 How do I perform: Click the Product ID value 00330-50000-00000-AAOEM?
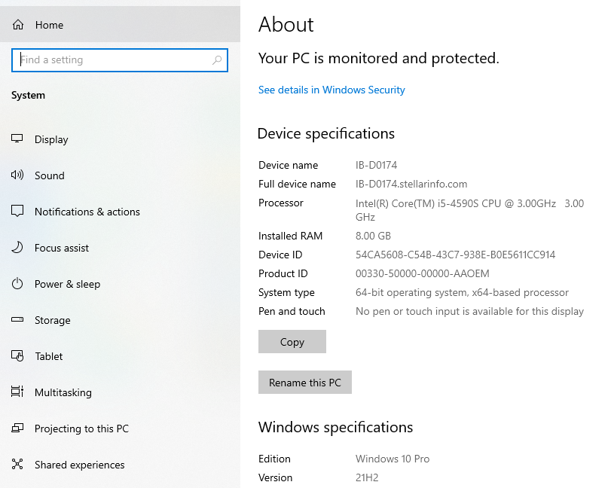[423, 273]
